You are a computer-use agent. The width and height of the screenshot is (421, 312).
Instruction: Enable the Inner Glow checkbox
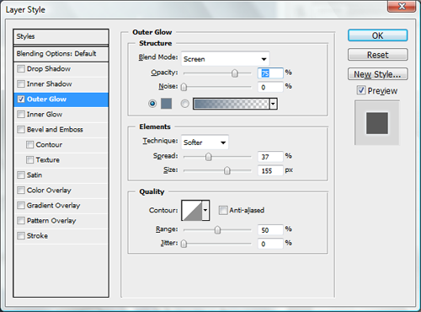21,114
